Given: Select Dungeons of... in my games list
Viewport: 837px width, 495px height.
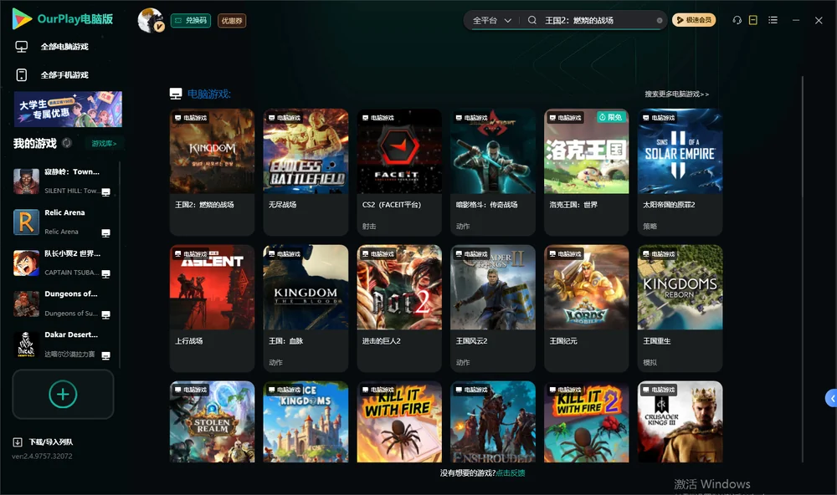Looking at the screenshot, I should pyautogui.click(x=63, y=304).
